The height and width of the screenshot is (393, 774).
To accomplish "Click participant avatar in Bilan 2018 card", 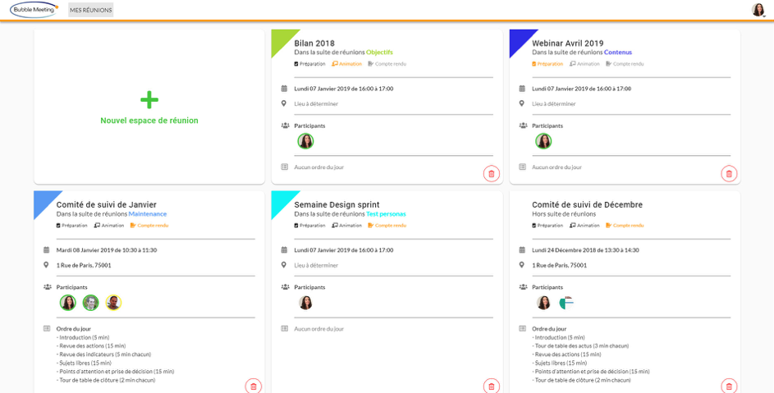I will [305, 141].
